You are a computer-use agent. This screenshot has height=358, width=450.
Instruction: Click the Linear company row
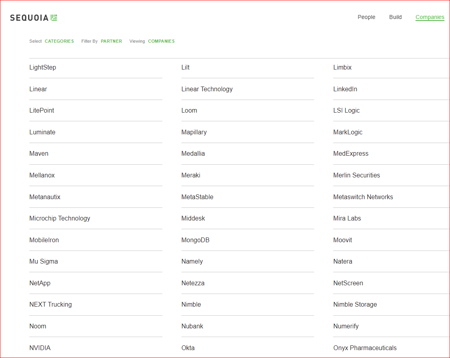point(38,89)
